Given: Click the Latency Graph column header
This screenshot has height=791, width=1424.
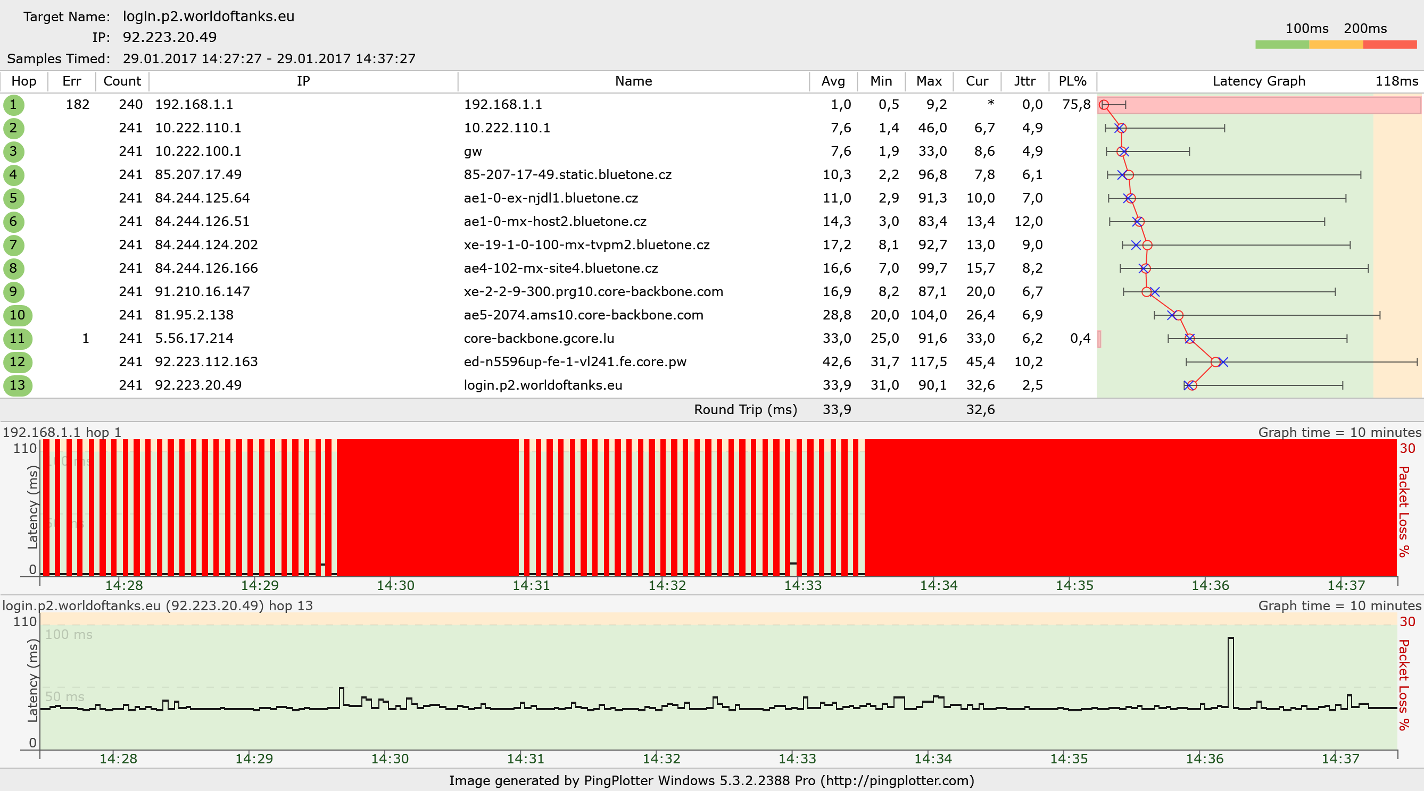Looking at the screenshot, I should click(x=1258, y=81).
